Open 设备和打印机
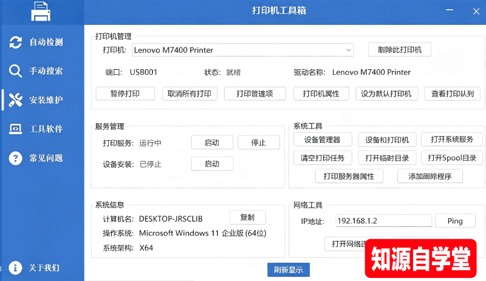 (387, 140)
